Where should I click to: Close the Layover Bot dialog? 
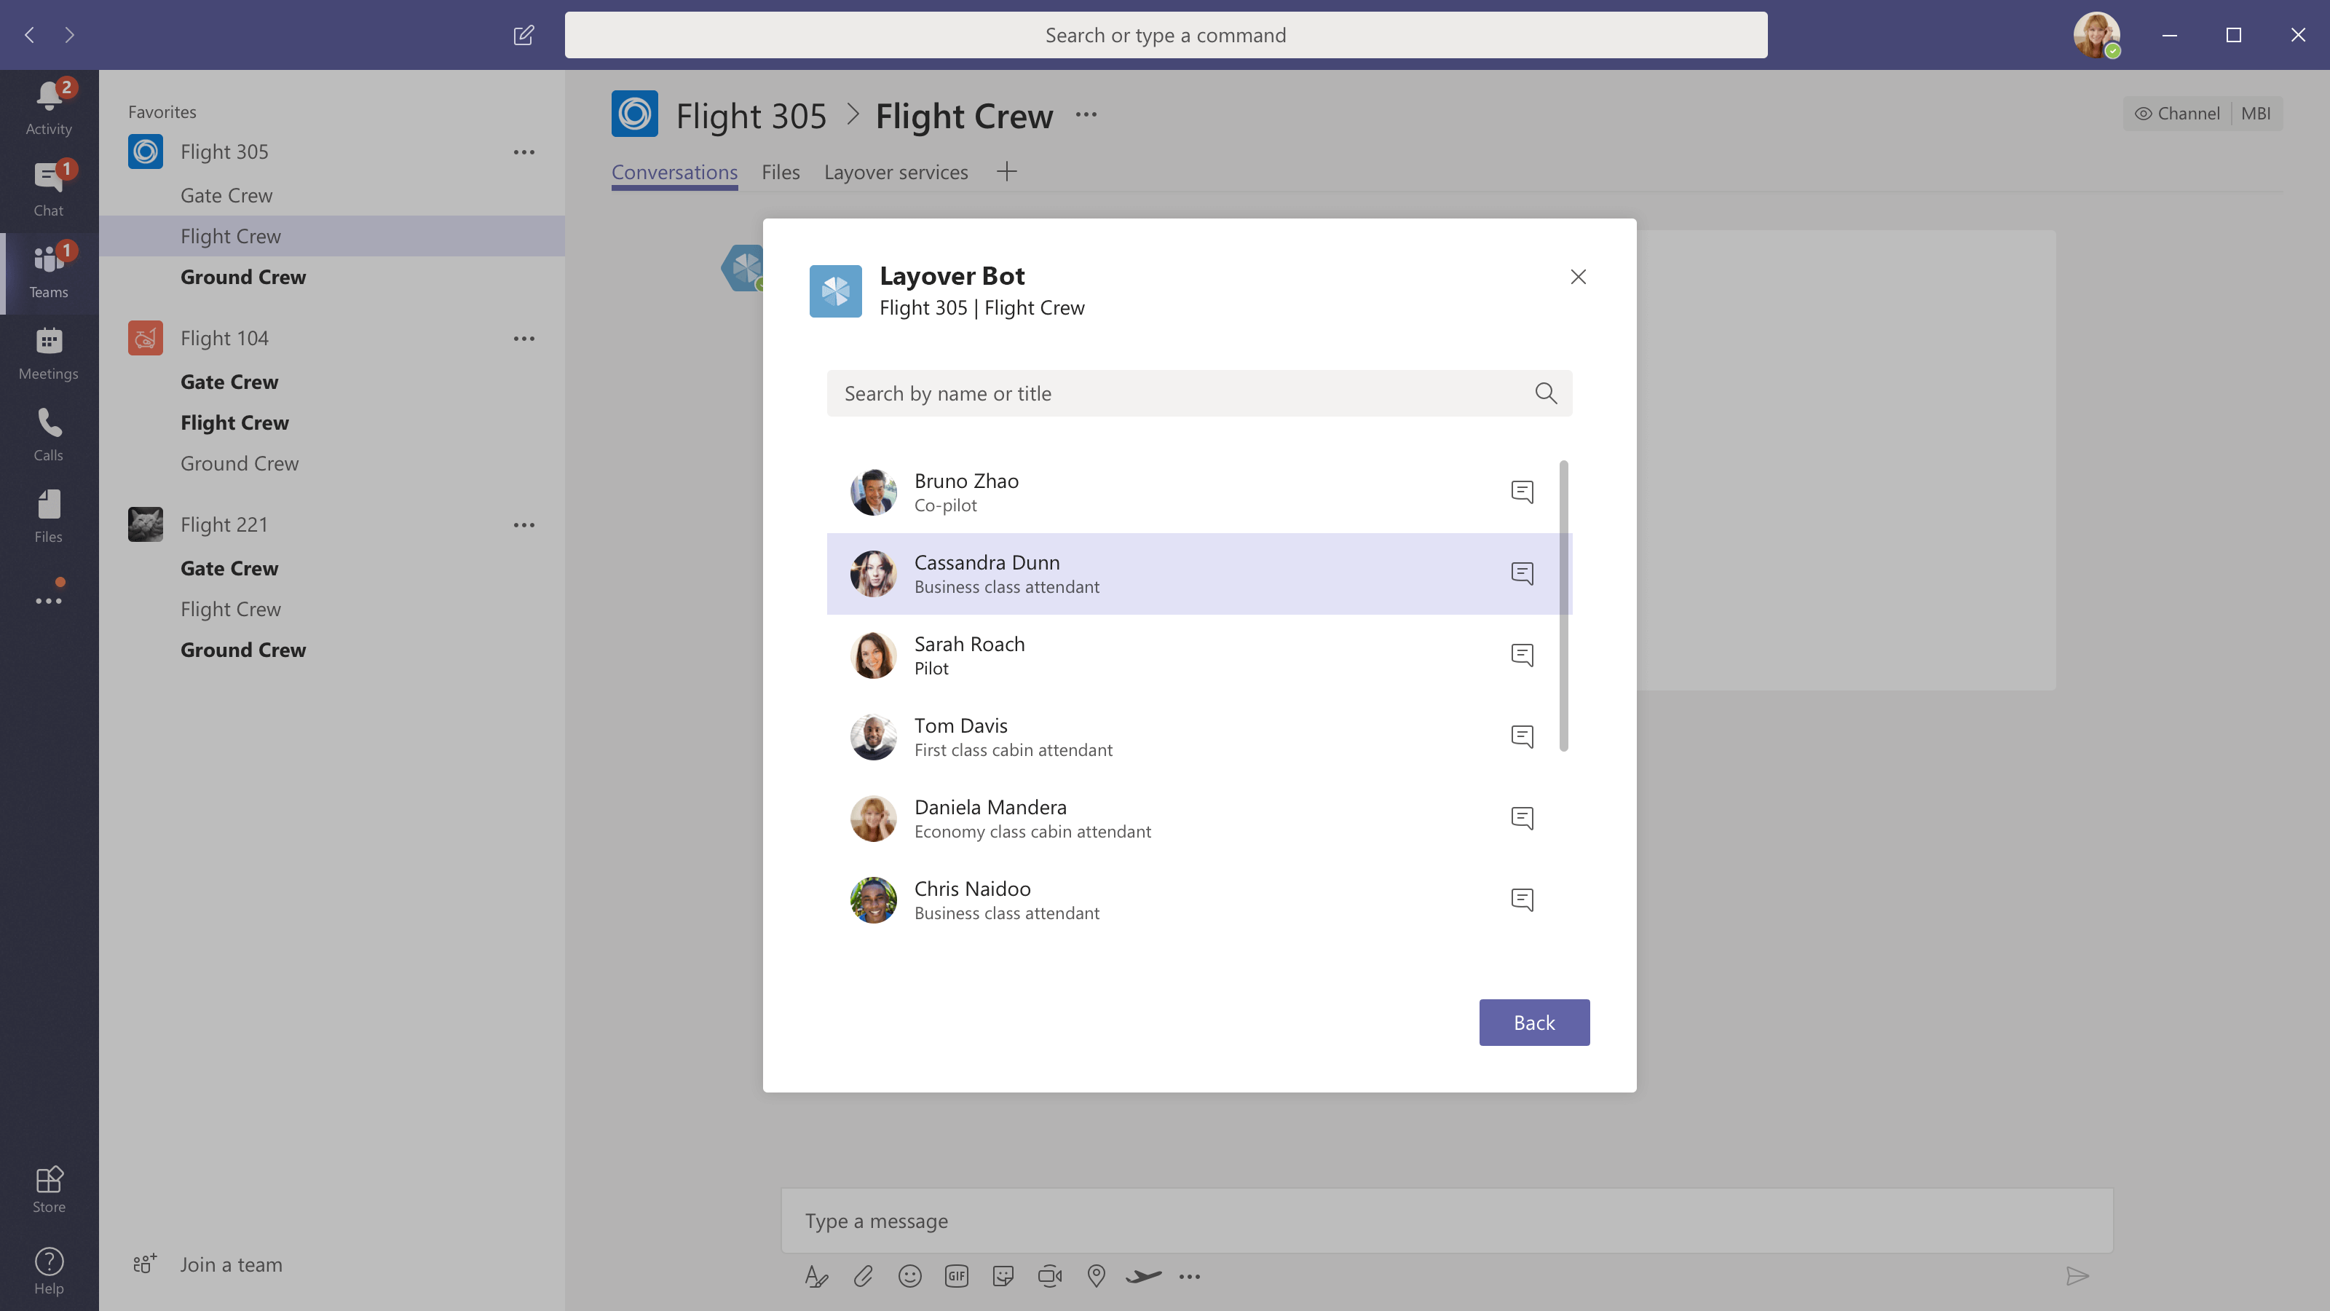[1579, 277]
